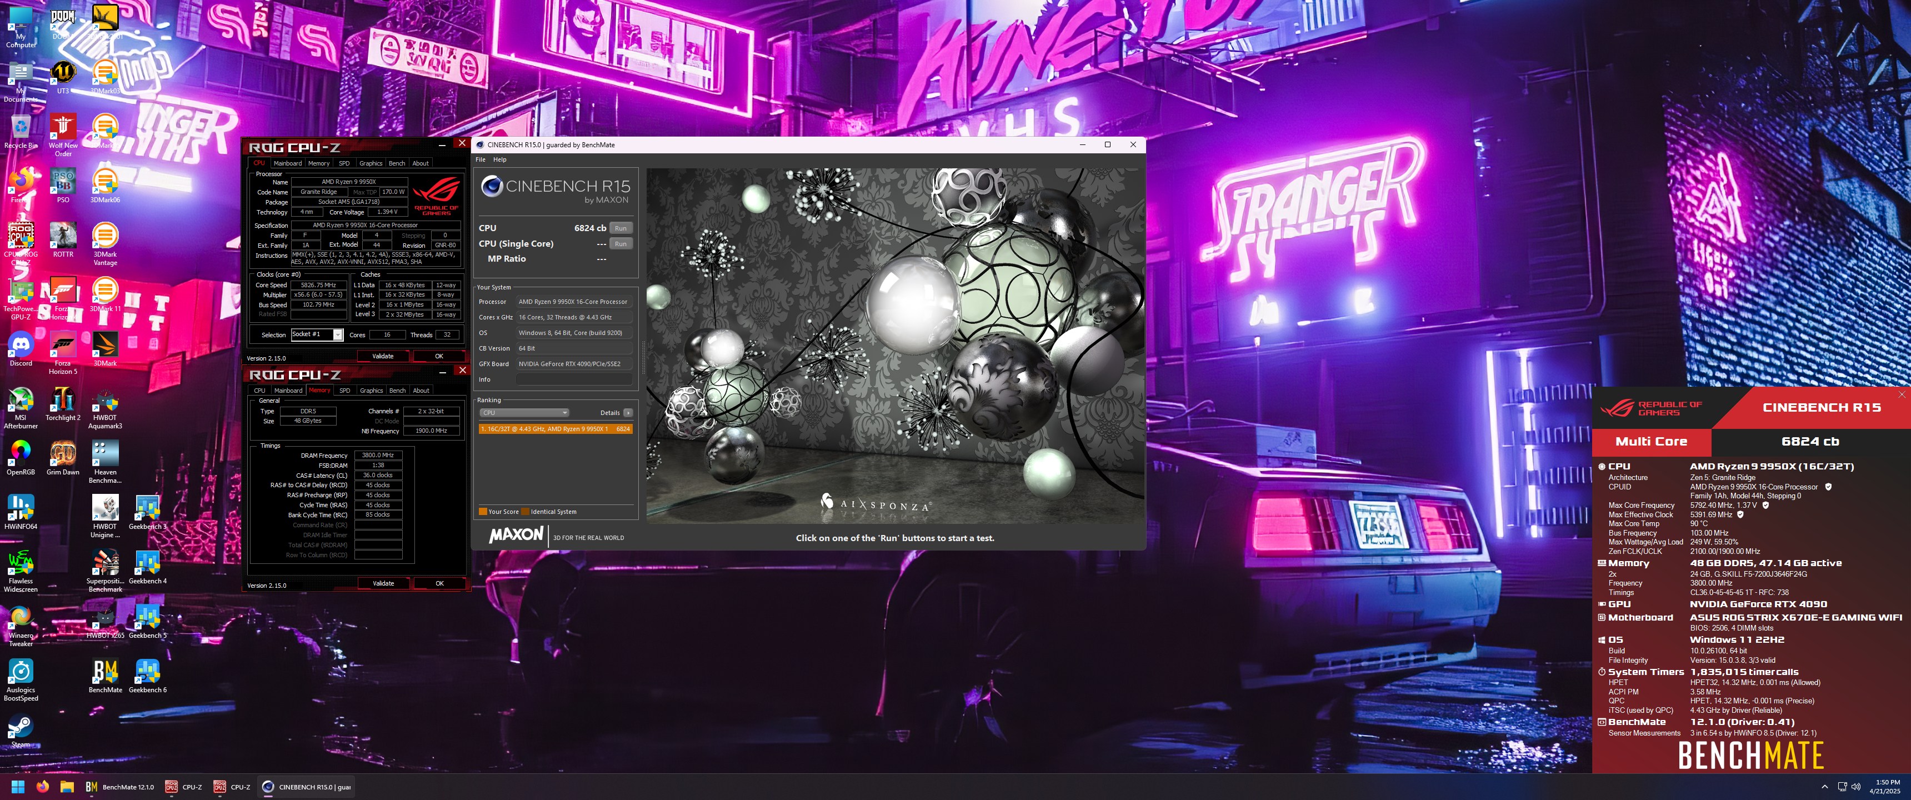Open HWBOT Aquamark3 desktop icon
This screenshot has height=800, width=1911.
(106, 407)
